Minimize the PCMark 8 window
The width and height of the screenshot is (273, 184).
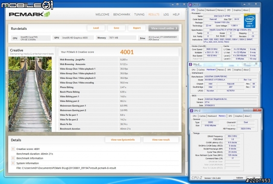point(173,4)
